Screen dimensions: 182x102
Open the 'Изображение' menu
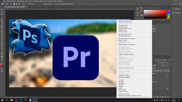20,1
